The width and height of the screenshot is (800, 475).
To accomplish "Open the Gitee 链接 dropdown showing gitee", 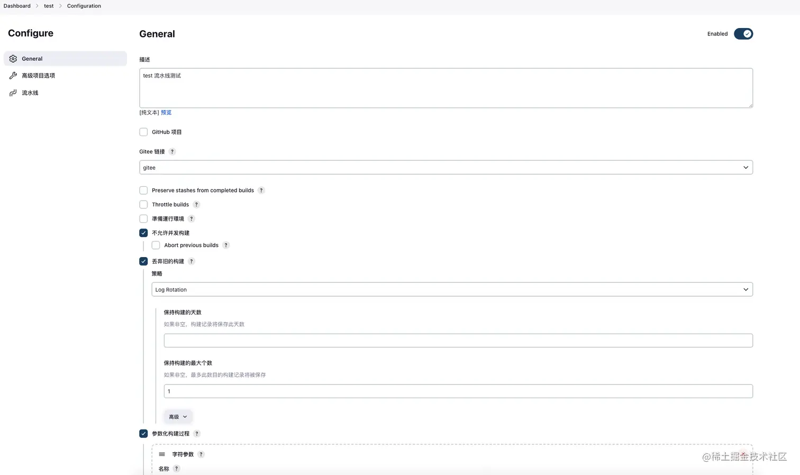I will [x=446, y=168].
